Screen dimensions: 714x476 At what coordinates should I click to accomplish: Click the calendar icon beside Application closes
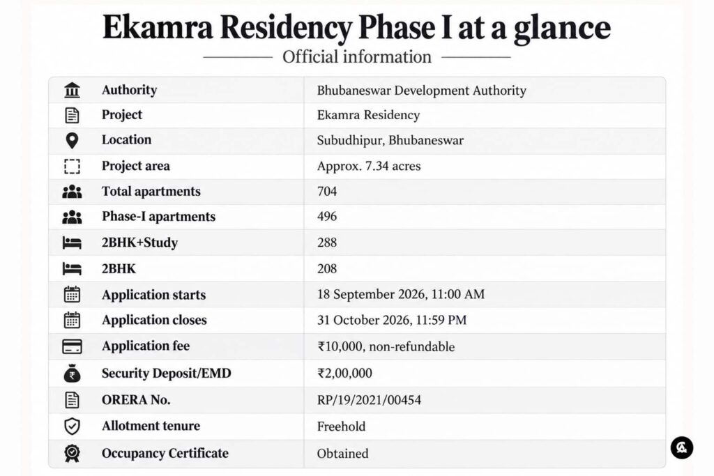click(72, 321)
